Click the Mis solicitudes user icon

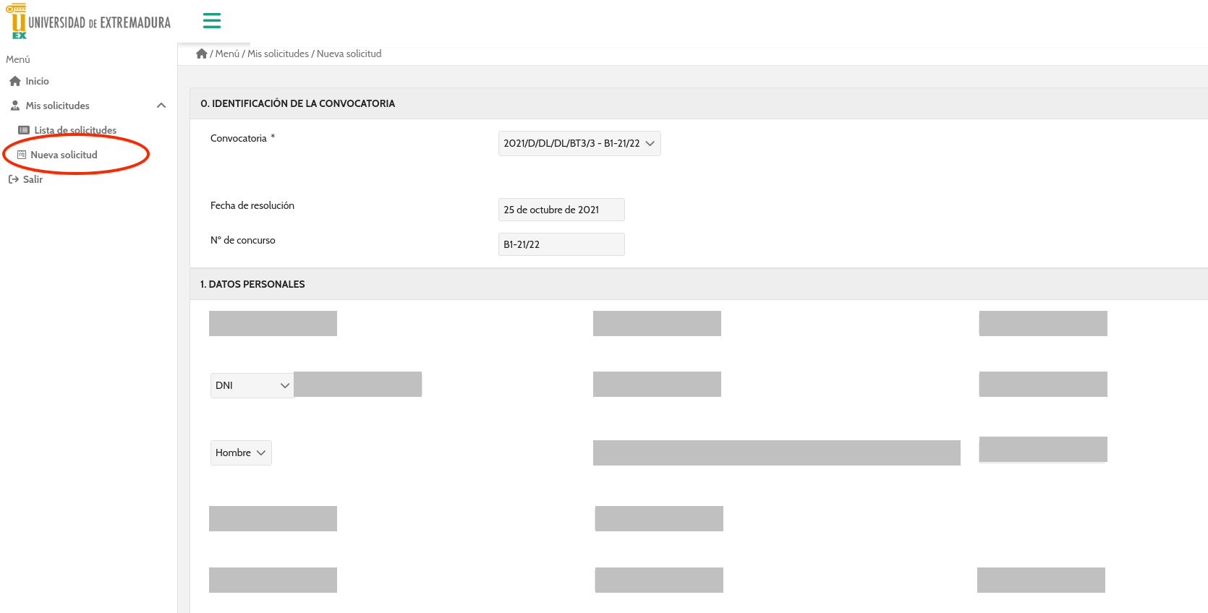point(15,106)
